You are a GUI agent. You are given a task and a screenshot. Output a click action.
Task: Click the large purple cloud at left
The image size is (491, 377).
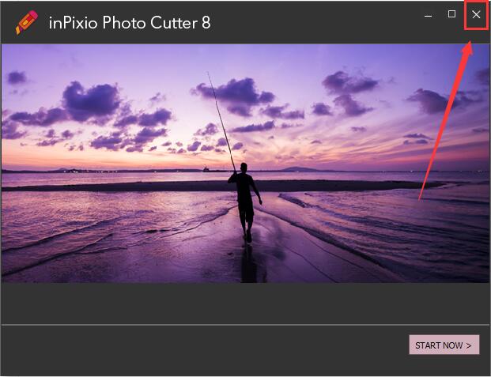click(92, 100)
